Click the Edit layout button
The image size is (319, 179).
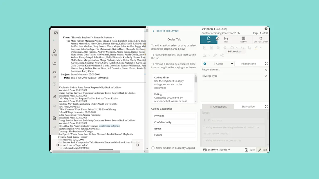coord(262,150)
